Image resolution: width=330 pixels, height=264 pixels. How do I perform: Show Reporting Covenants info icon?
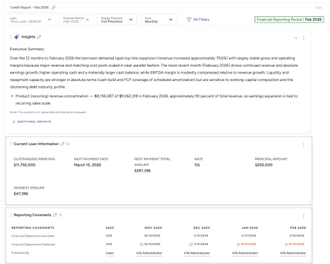coord(60,215)
